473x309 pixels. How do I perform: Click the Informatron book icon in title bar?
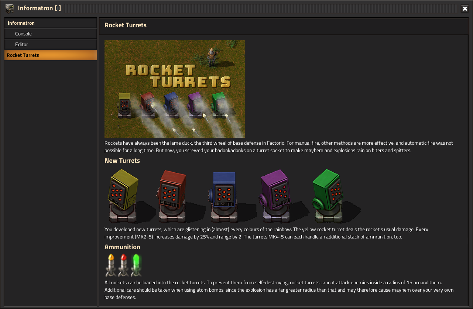coord(9,8)
